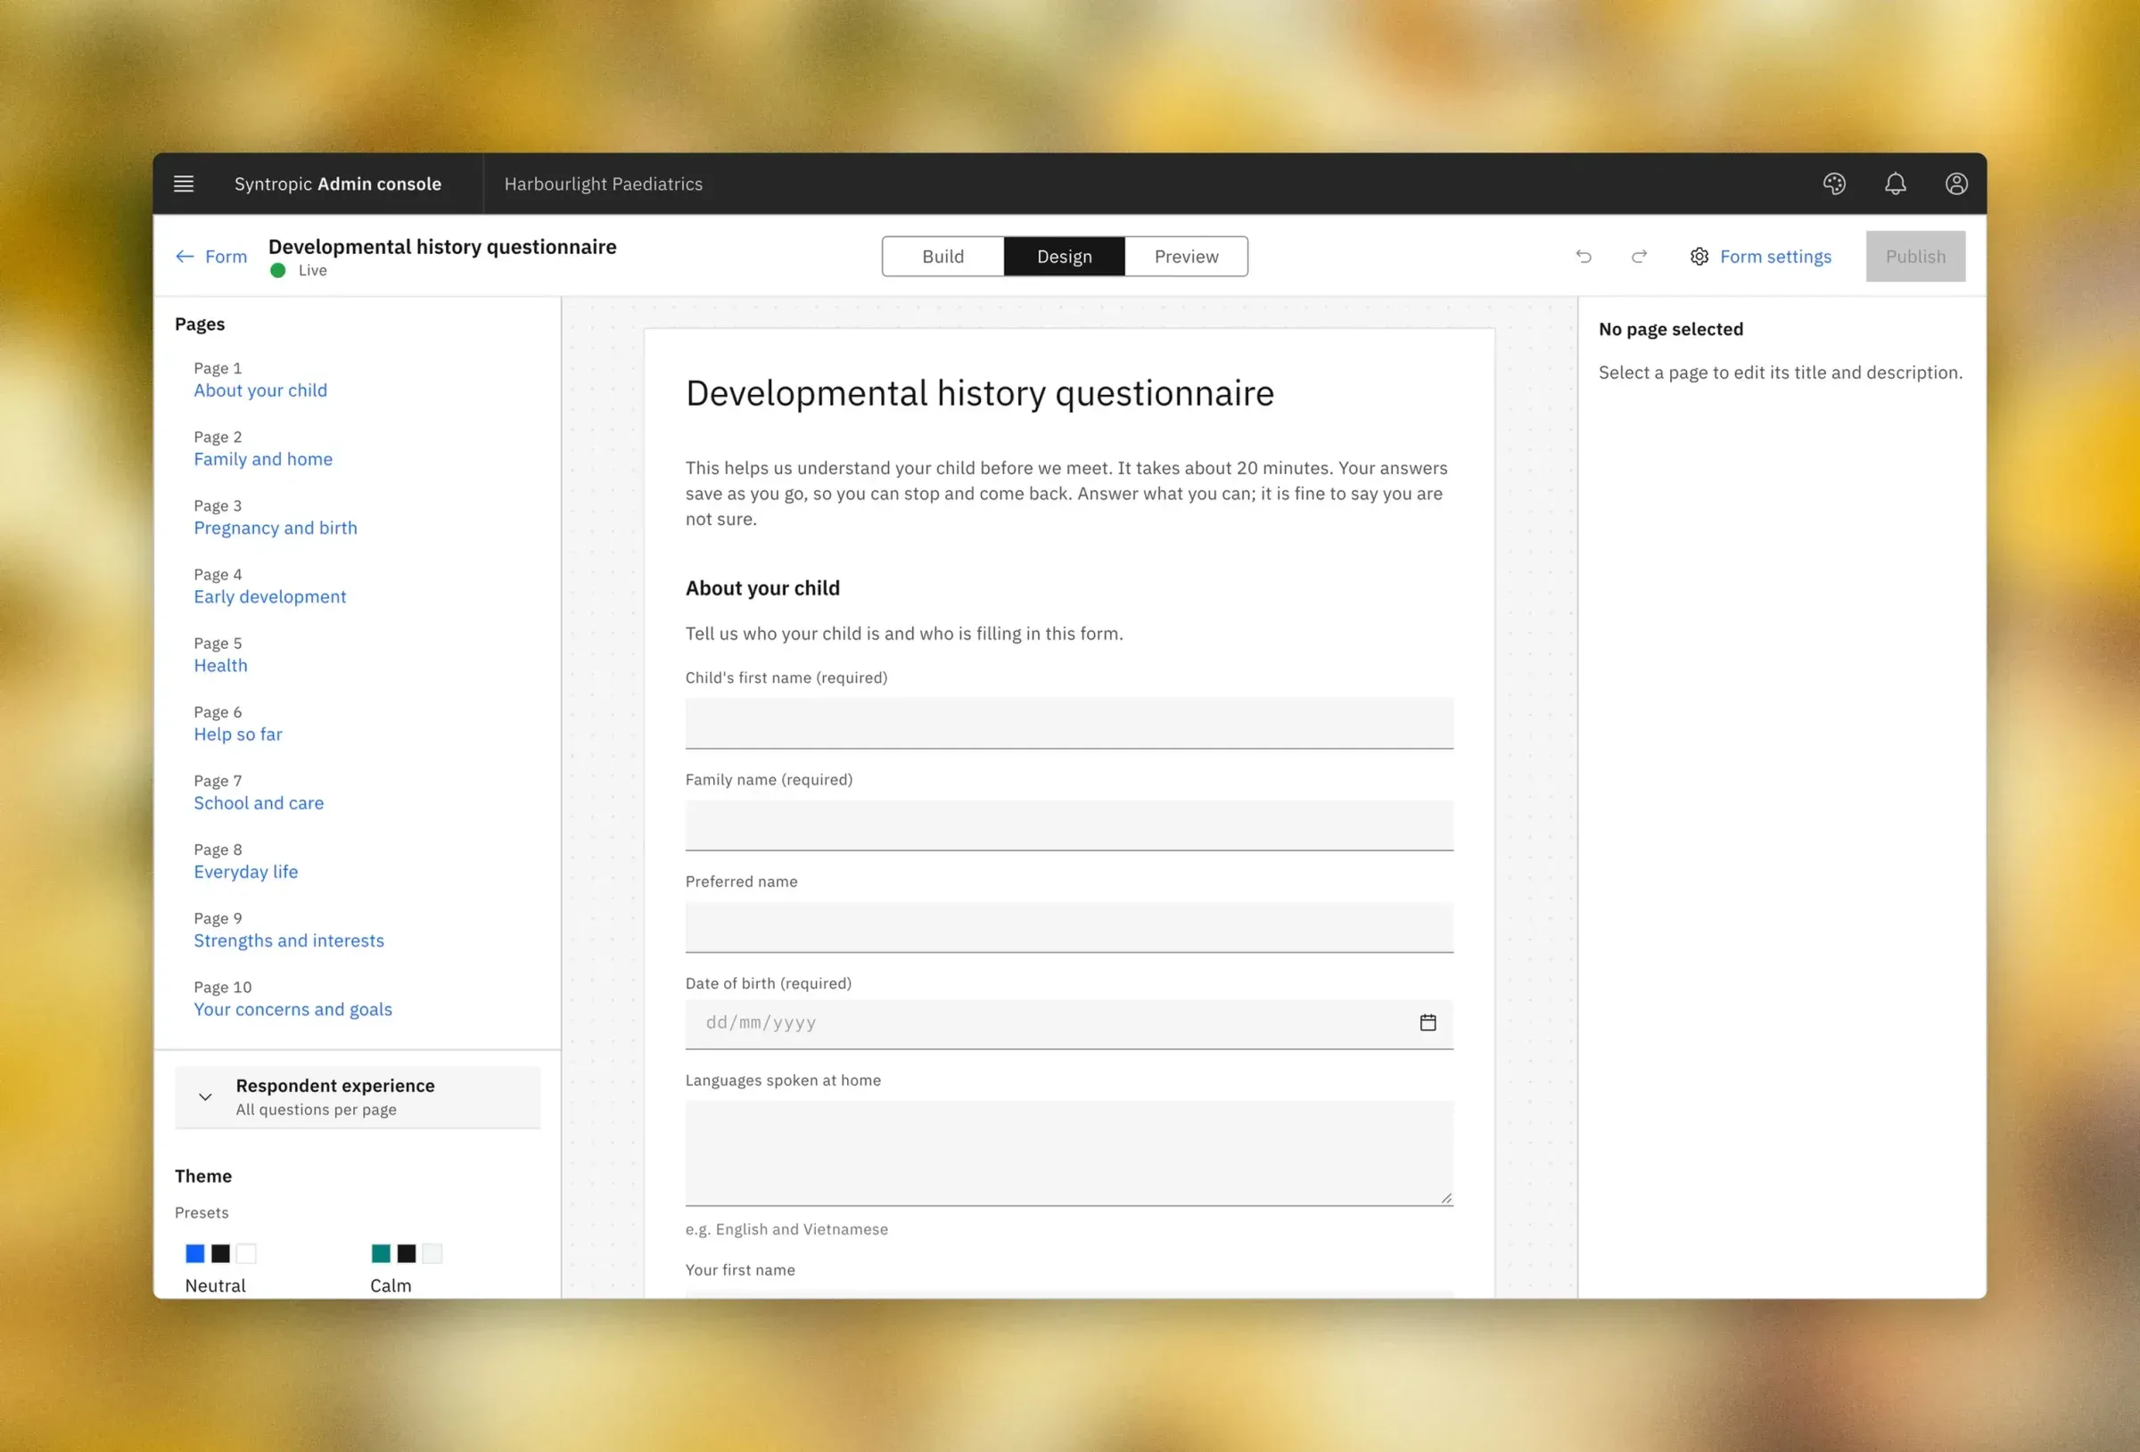This screenshot has width=2140, height=1452.
Task: Click the Preferred name input field
Action: coord(1069,927)
